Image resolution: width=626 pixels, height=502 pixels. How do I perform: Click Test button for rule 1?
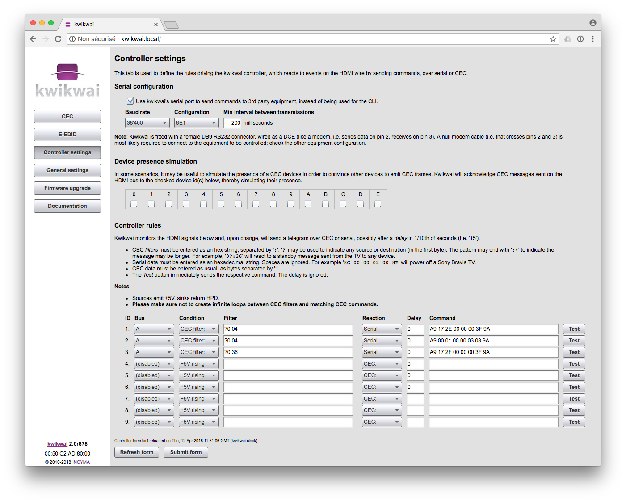tap(574, 329)
